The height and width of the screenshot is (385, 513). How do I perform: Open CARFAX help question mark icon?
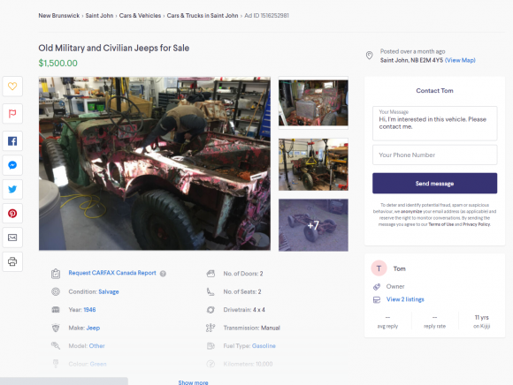pyautogui.click(x=163, y=274)
